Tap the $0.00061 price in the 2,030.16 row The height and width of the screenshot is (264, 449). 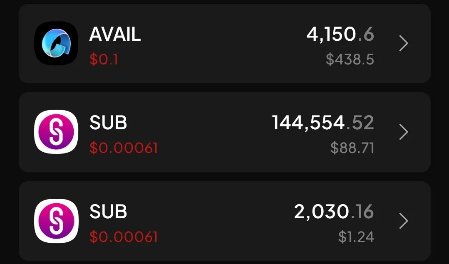click(x=124, y=237)
